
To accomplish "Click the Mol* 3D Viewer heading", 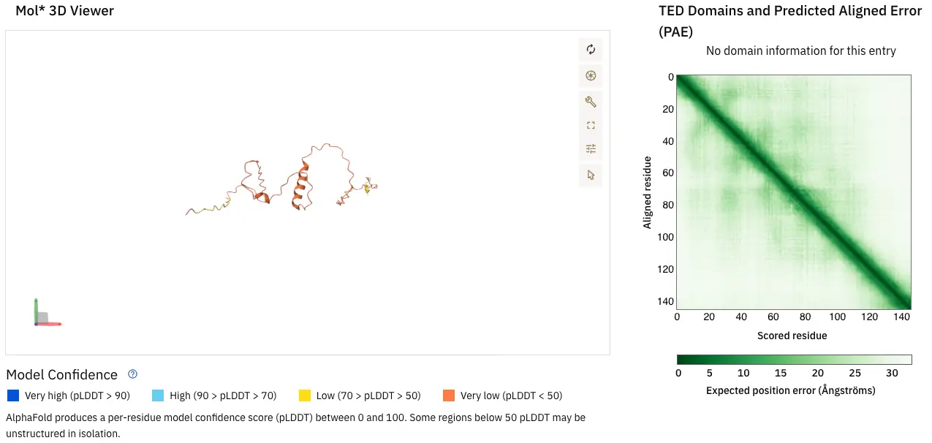I will point(64,11).
